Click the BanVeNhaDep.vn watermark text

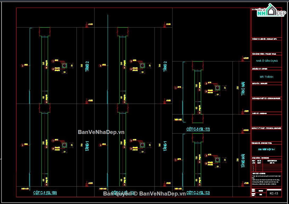click(101, 132)
